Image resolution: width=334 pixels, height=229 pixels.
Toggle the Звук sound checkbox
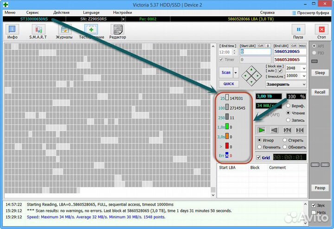click(314, 205)
